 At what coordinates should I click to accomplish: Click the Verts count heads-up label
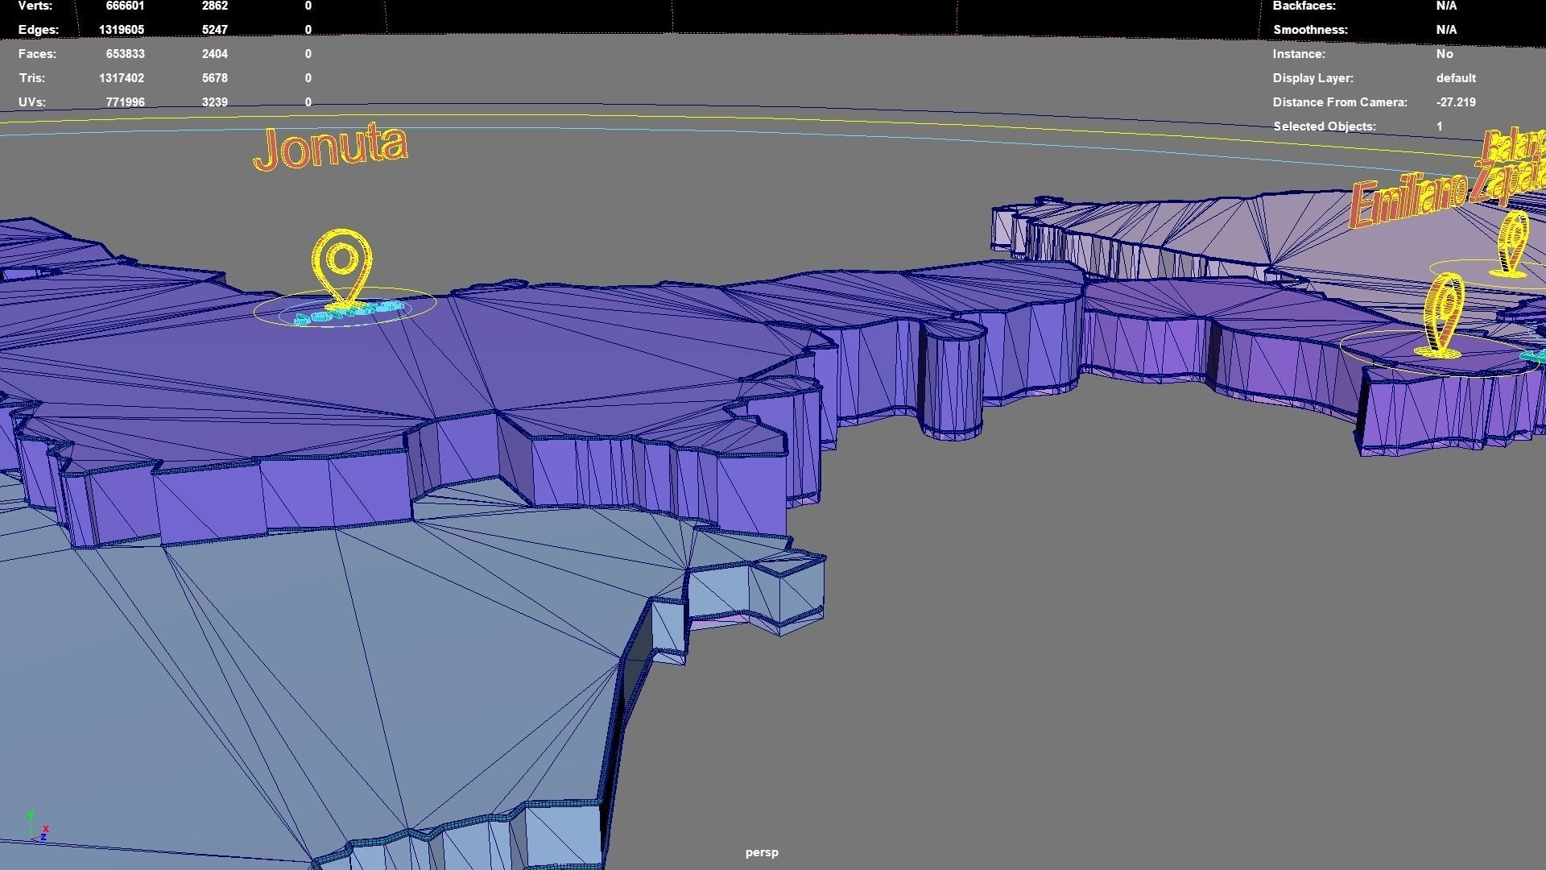coord(35,6)
